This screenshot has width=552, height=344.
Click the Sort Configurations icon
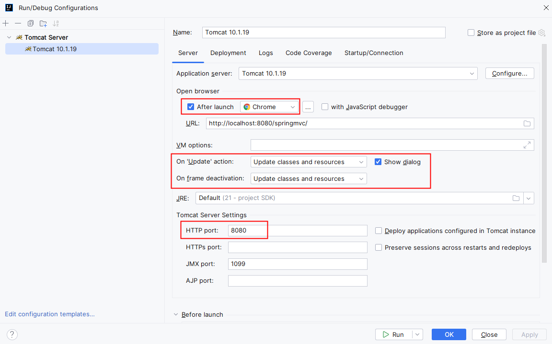click(x=56, y=23)
